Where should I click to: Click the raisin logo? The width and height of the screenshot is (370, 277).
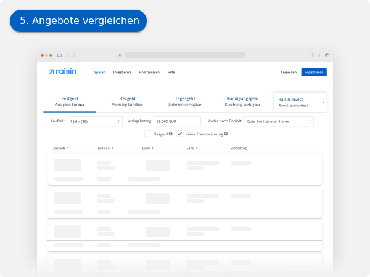click(x=63, y=71)
